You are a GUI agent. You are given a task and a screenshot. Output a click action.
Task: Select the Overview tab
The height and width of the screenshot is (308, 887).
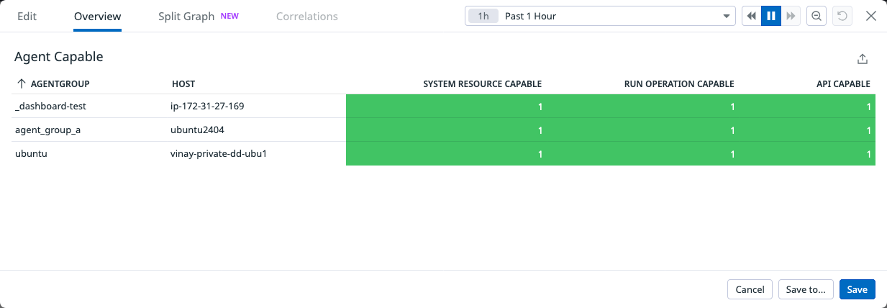click(97, 16)
